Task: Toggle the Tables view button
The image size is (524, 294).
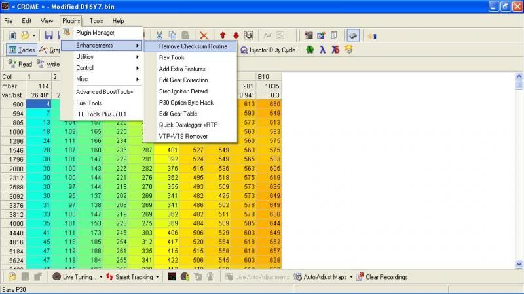Action: coord(22,50)
